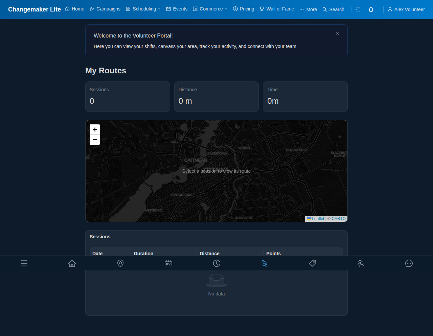This screenshot has width=433, height=336.
Task: Click the map area near Gatineau label
Action: pos(196,160)
